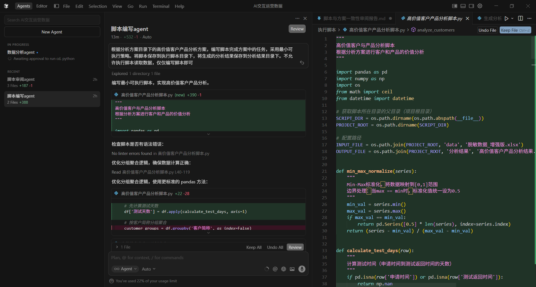This screenshot has width=536, height=287.
Task: Run the Python file with play icon
Action: [x=506, y=18]
